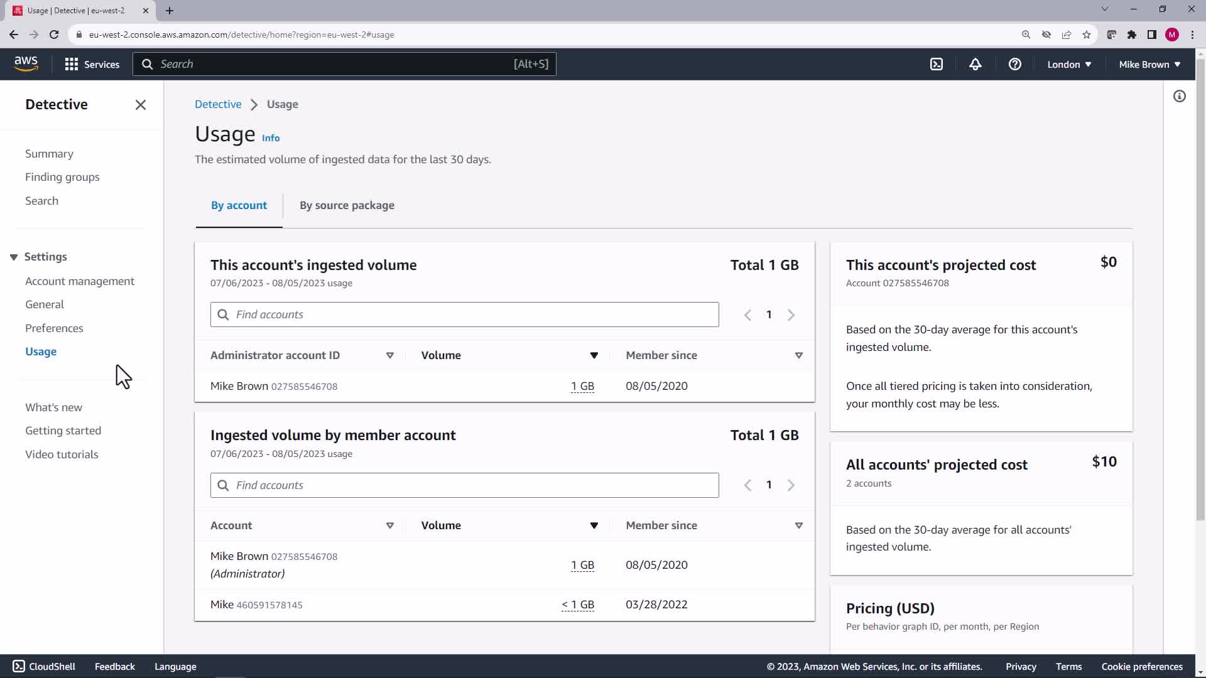1206x678 pixels.
Task: Click the Detective breadcrumb link
Action: 218,104
